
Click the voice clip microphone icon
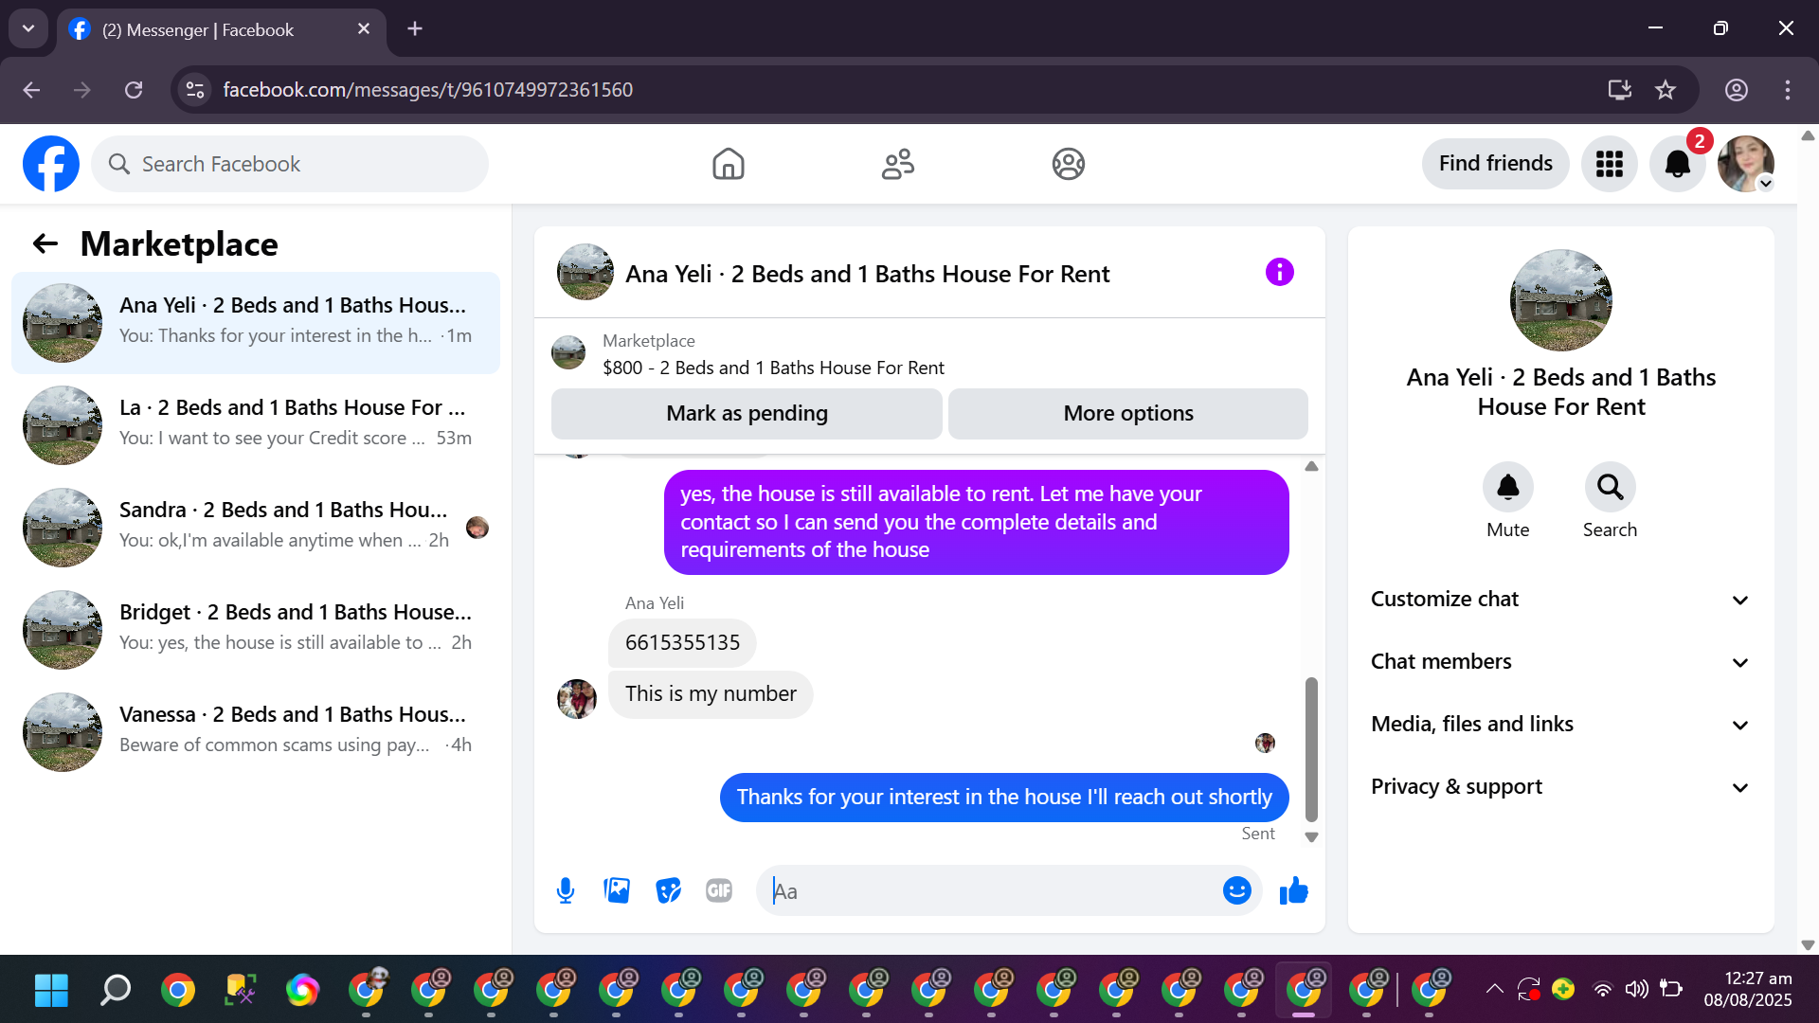point(566,890)
